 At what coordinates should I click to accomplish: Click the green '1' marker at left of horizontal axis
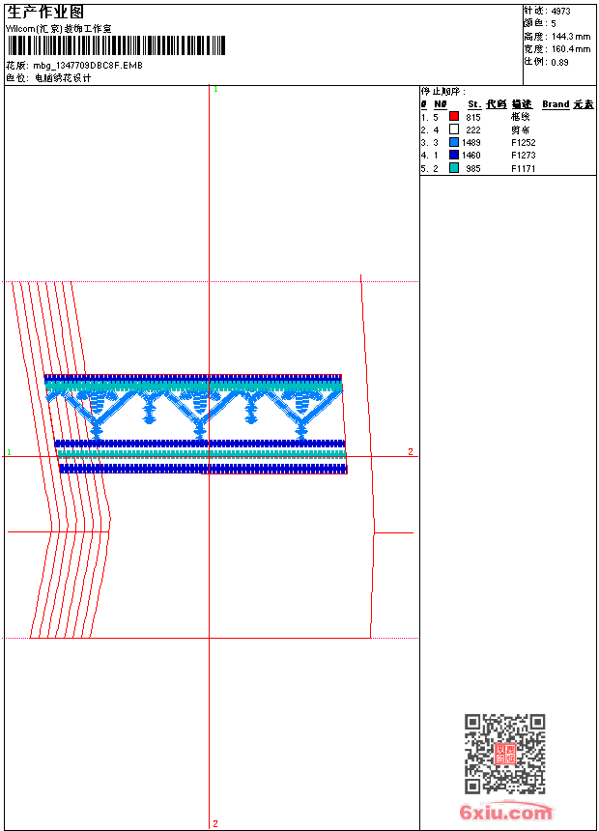pos(9,452)
